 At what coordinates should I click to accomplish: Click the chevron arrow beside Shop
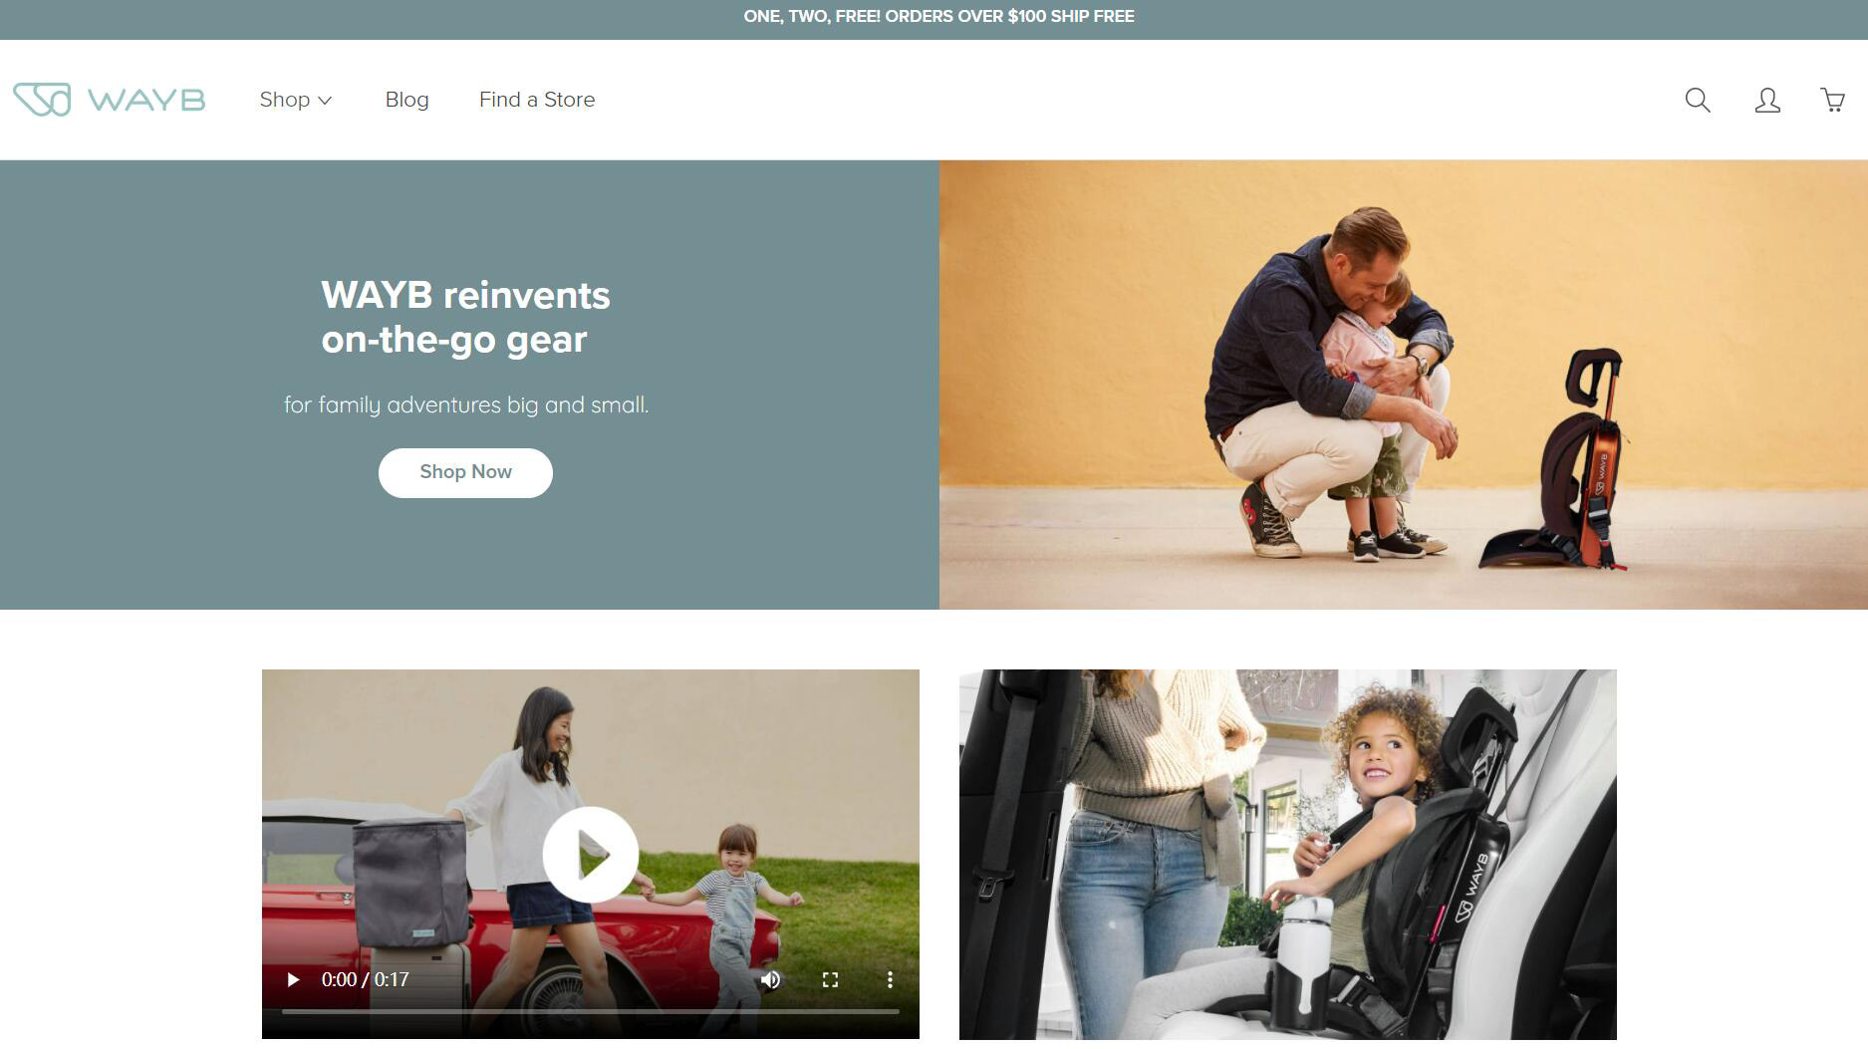(325, 101)
